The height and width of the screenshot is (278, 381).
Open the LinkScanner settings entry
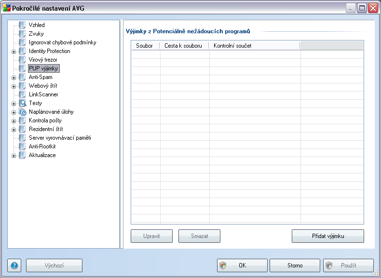click(43, 94)
